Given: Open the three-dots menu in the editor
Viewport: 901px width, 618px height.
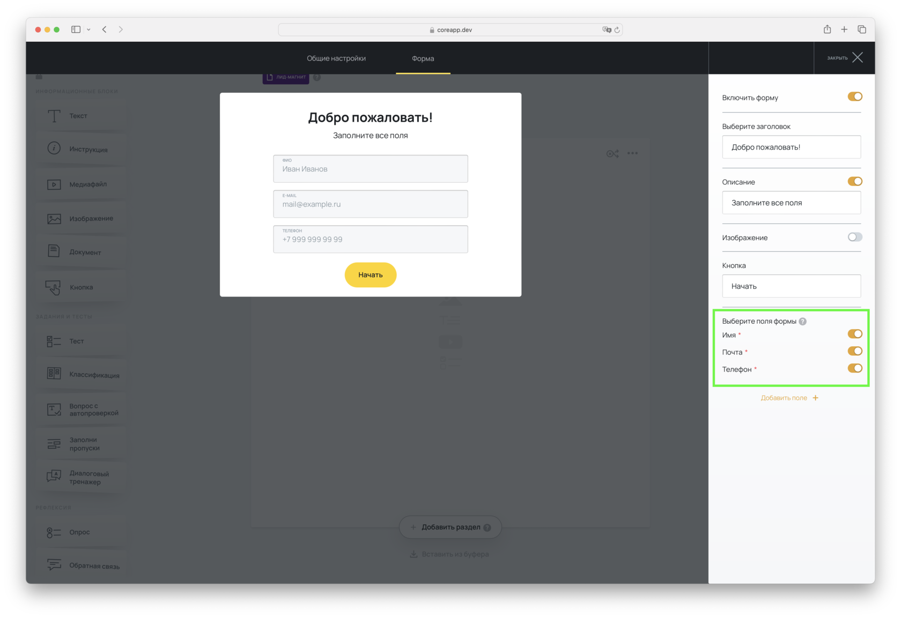Looking at the screenshot, I should (633, 153).
